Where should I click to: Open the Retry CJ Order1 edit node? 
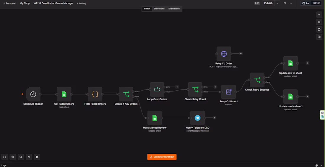[x=229, y=92]
